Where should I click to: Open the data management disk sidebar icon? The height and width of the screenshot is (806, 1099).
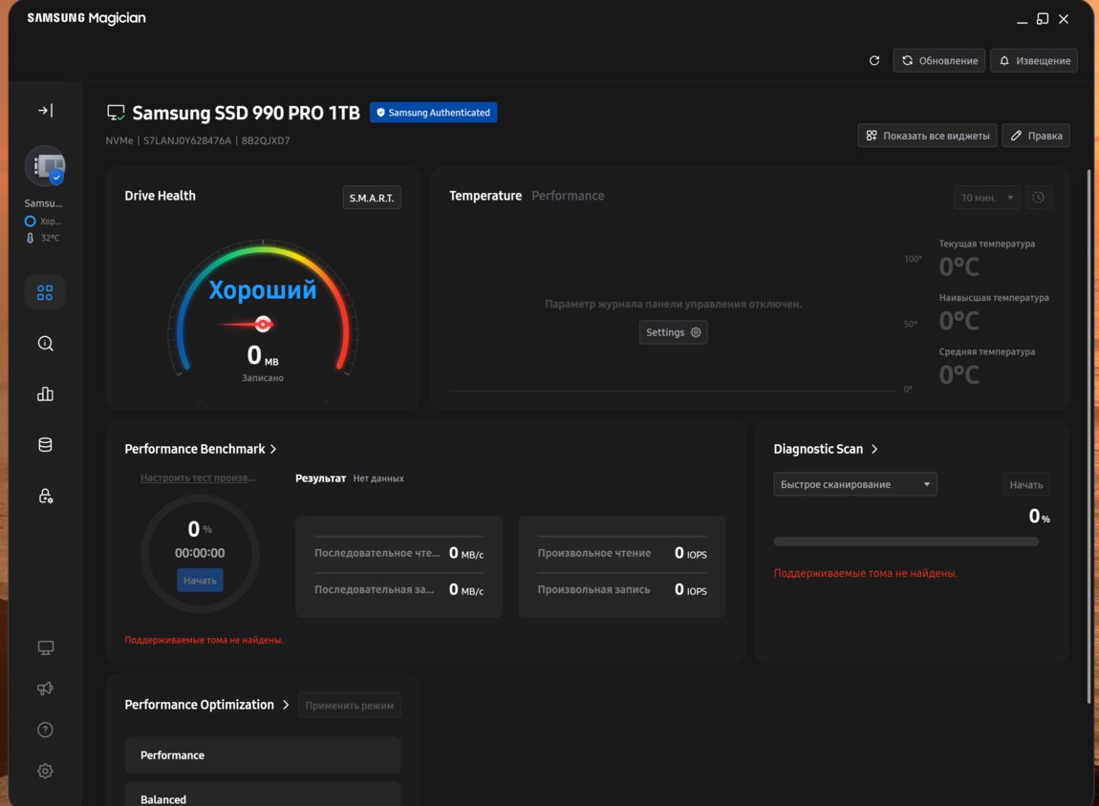click(45, 445)
